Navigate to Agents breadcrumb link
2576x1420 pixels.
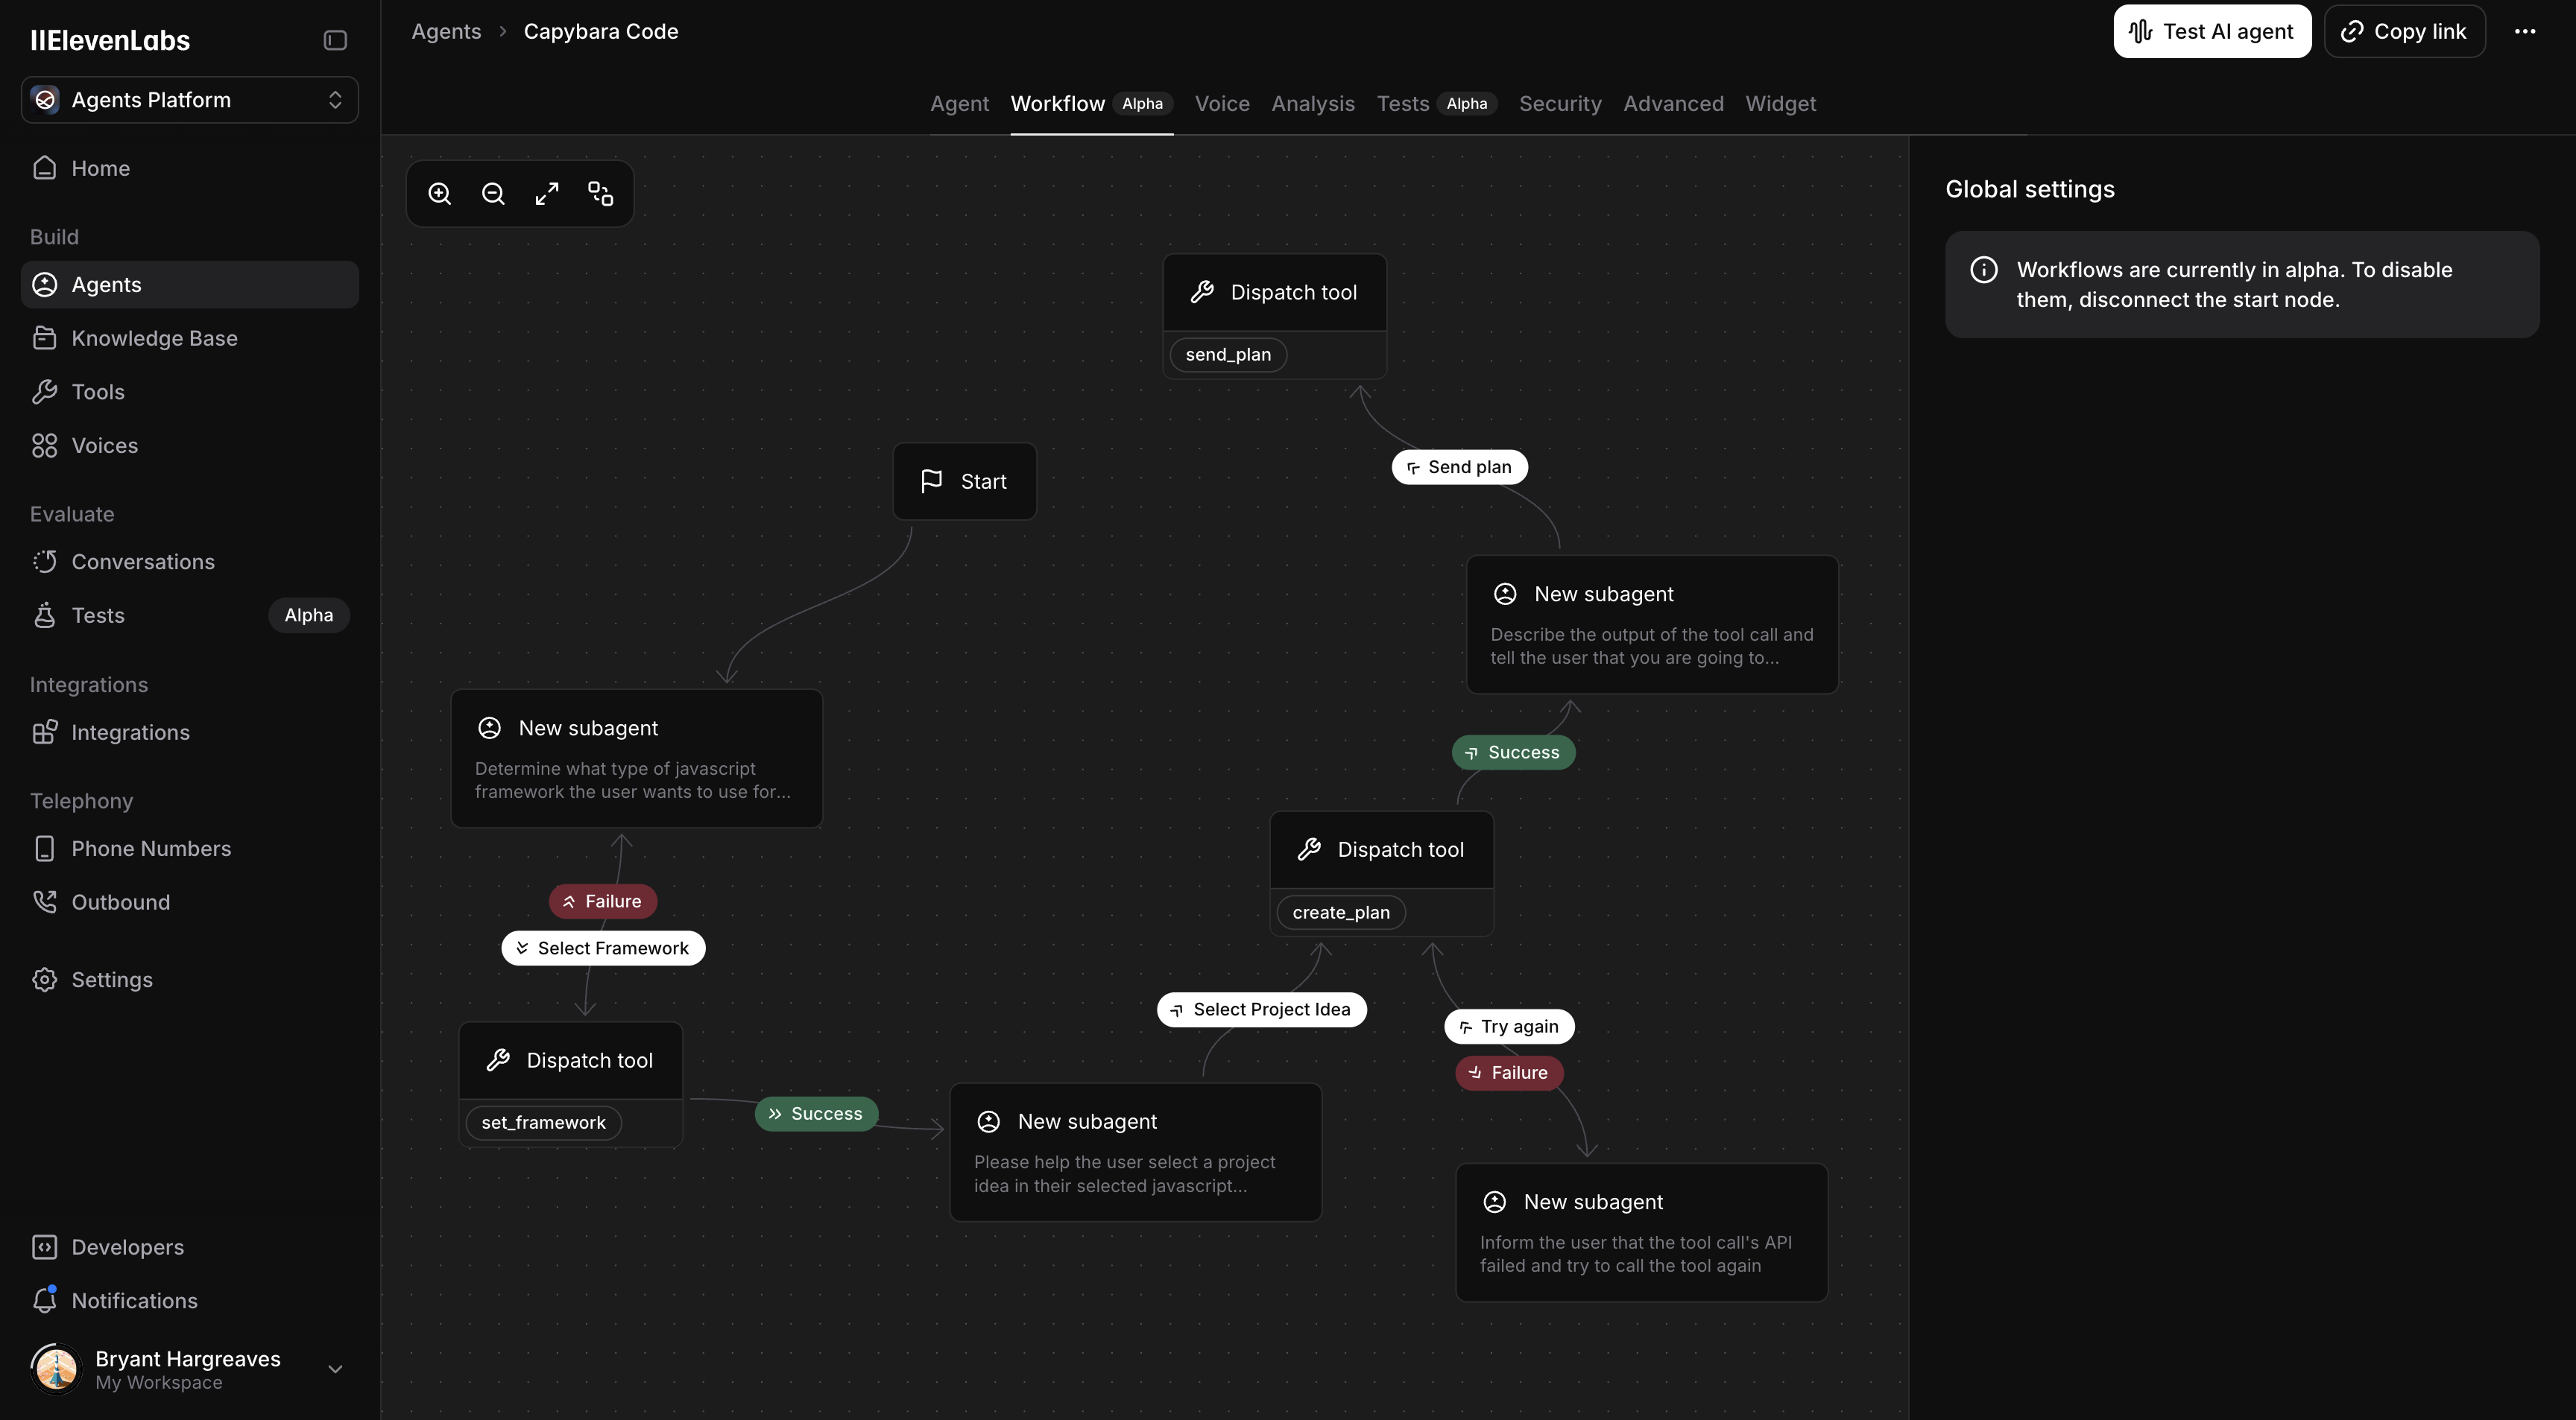click(446, 31)
